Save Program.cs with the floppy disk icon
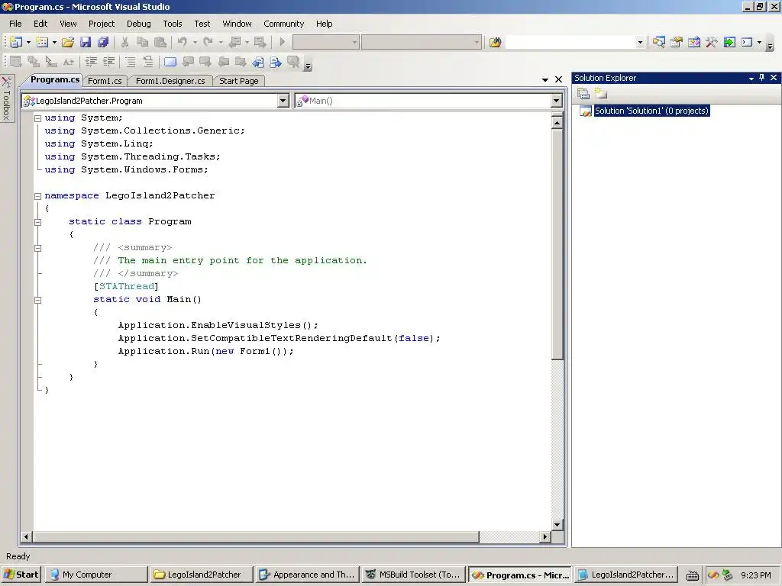This screenshot has height=586, width=782. click(86, 43)
